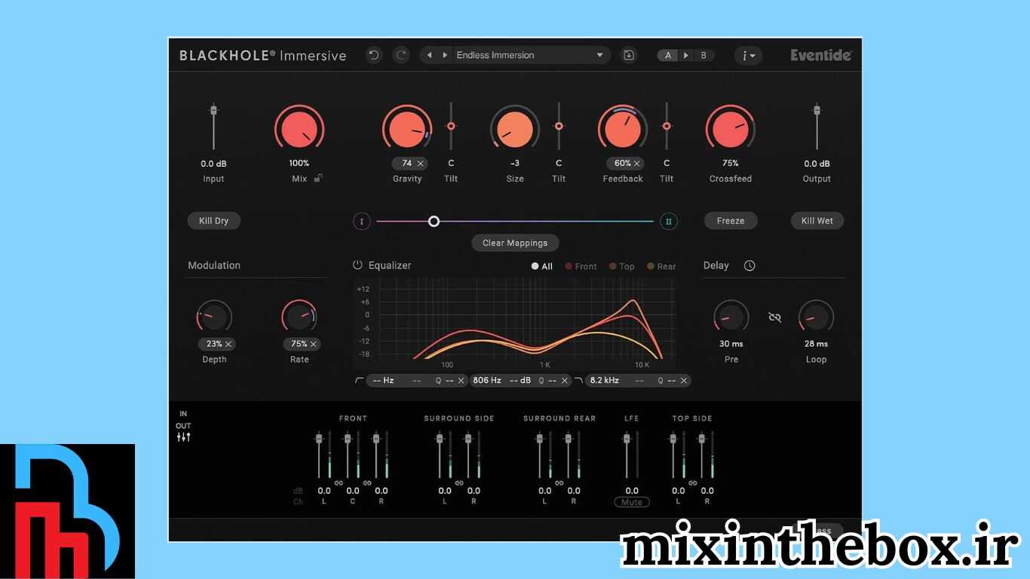Viewport: 1030px width, 579px height.
Task: Click the Input 0.0 dB value
Action: 213,164
